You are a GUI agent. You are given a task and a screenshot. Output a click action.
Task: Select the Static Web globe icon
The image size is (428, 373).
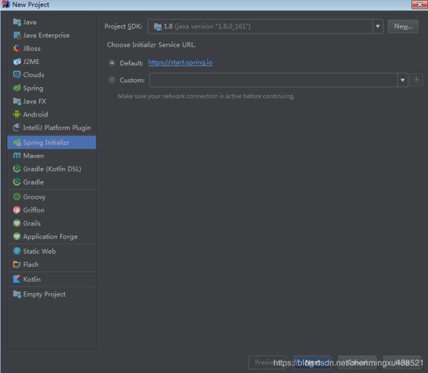pyautogui.click(x=17, y=251)
